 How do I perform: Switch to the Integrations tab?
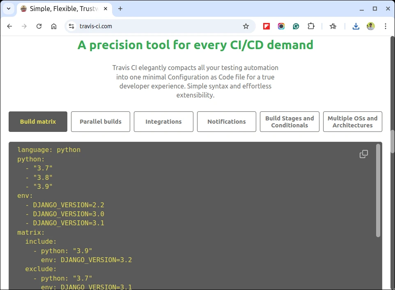point(163,122)
